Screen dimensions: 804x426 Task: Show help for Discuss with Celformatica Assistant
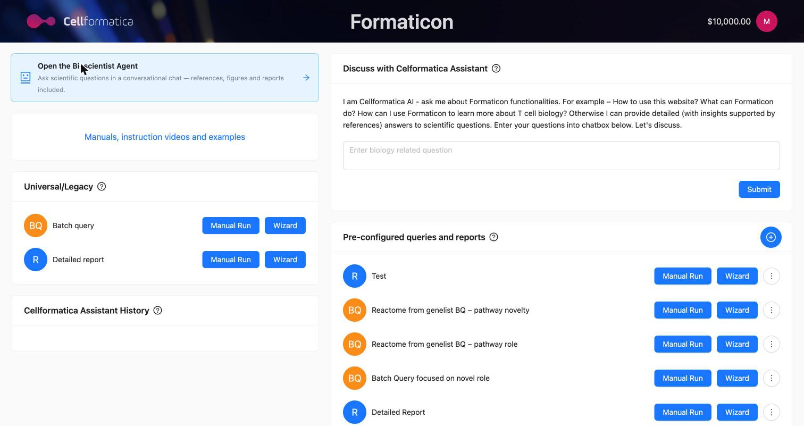[x=496, y=69]
